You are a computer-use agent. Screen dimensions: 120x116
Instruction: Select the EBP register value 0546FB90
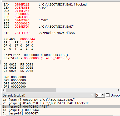[22, 17]
